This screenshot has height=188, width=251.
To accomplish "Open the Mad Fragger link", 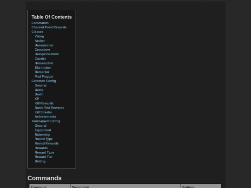I will (x=44, y=77).
